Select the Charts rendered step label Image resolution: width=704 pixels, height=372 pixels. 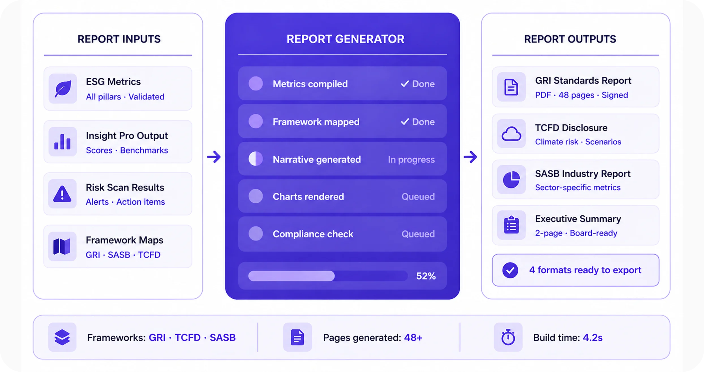coord(308,196)
